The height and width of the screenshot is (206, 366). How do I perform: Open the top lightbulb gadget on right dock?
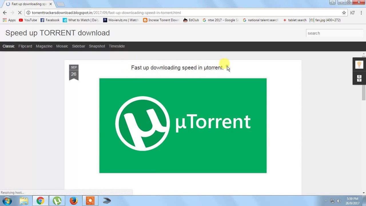coord(359,65)
